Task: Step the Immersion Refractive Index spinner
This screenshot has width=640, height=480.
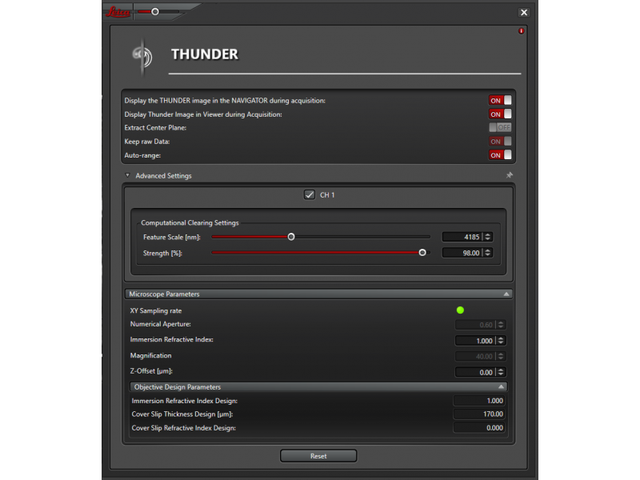Action: coord(501,341)
